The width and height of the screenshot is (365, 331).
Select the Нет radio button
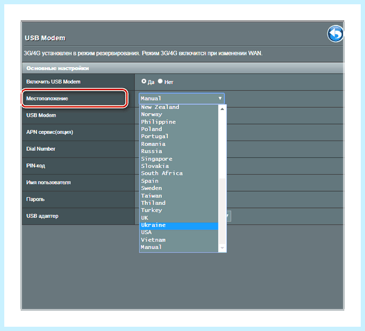point(160,82)
